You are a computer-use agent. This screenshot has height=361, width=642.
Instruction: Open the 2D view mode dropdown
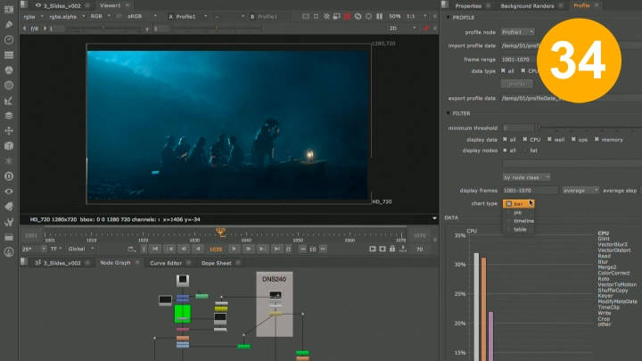pyautogui.click(x=402, y=28)
